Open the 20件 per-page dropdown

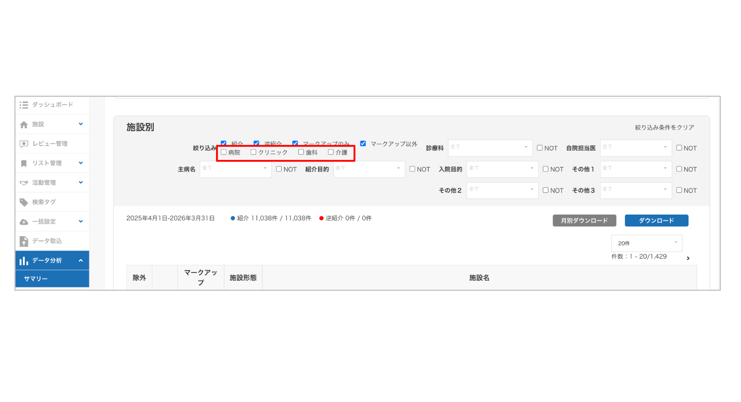(646, 243)
